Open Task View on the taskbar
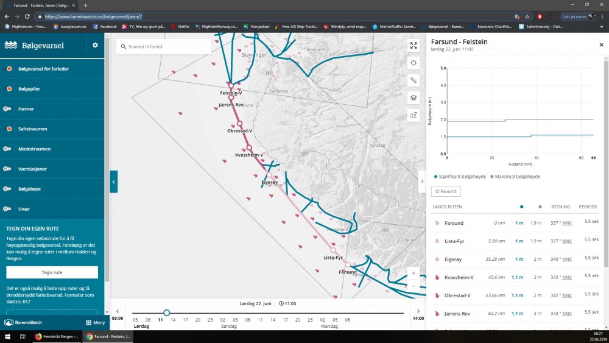This screenshot has height=343, width=609. point(23,336)
